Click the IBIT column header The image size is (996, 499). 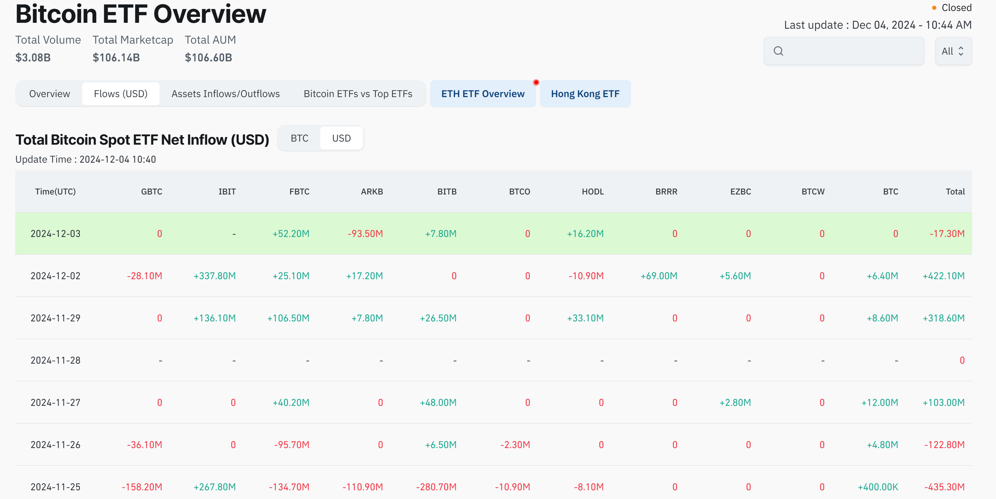pyautogui.click(x=227, y=192)
